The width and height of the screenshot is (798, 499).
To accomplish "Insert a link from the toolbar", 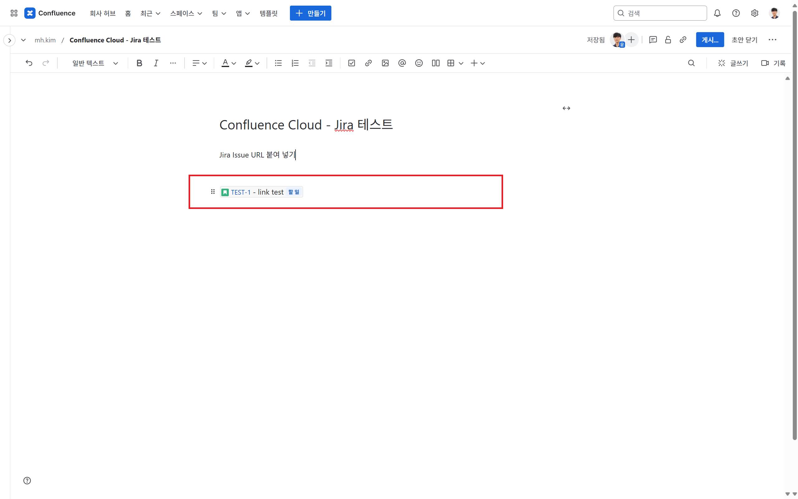I will [368, 63].
